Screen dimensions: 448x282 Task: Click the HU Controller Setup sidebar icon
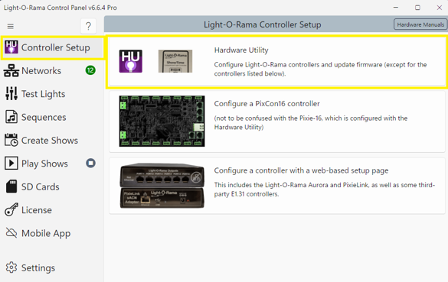point(11,47)
